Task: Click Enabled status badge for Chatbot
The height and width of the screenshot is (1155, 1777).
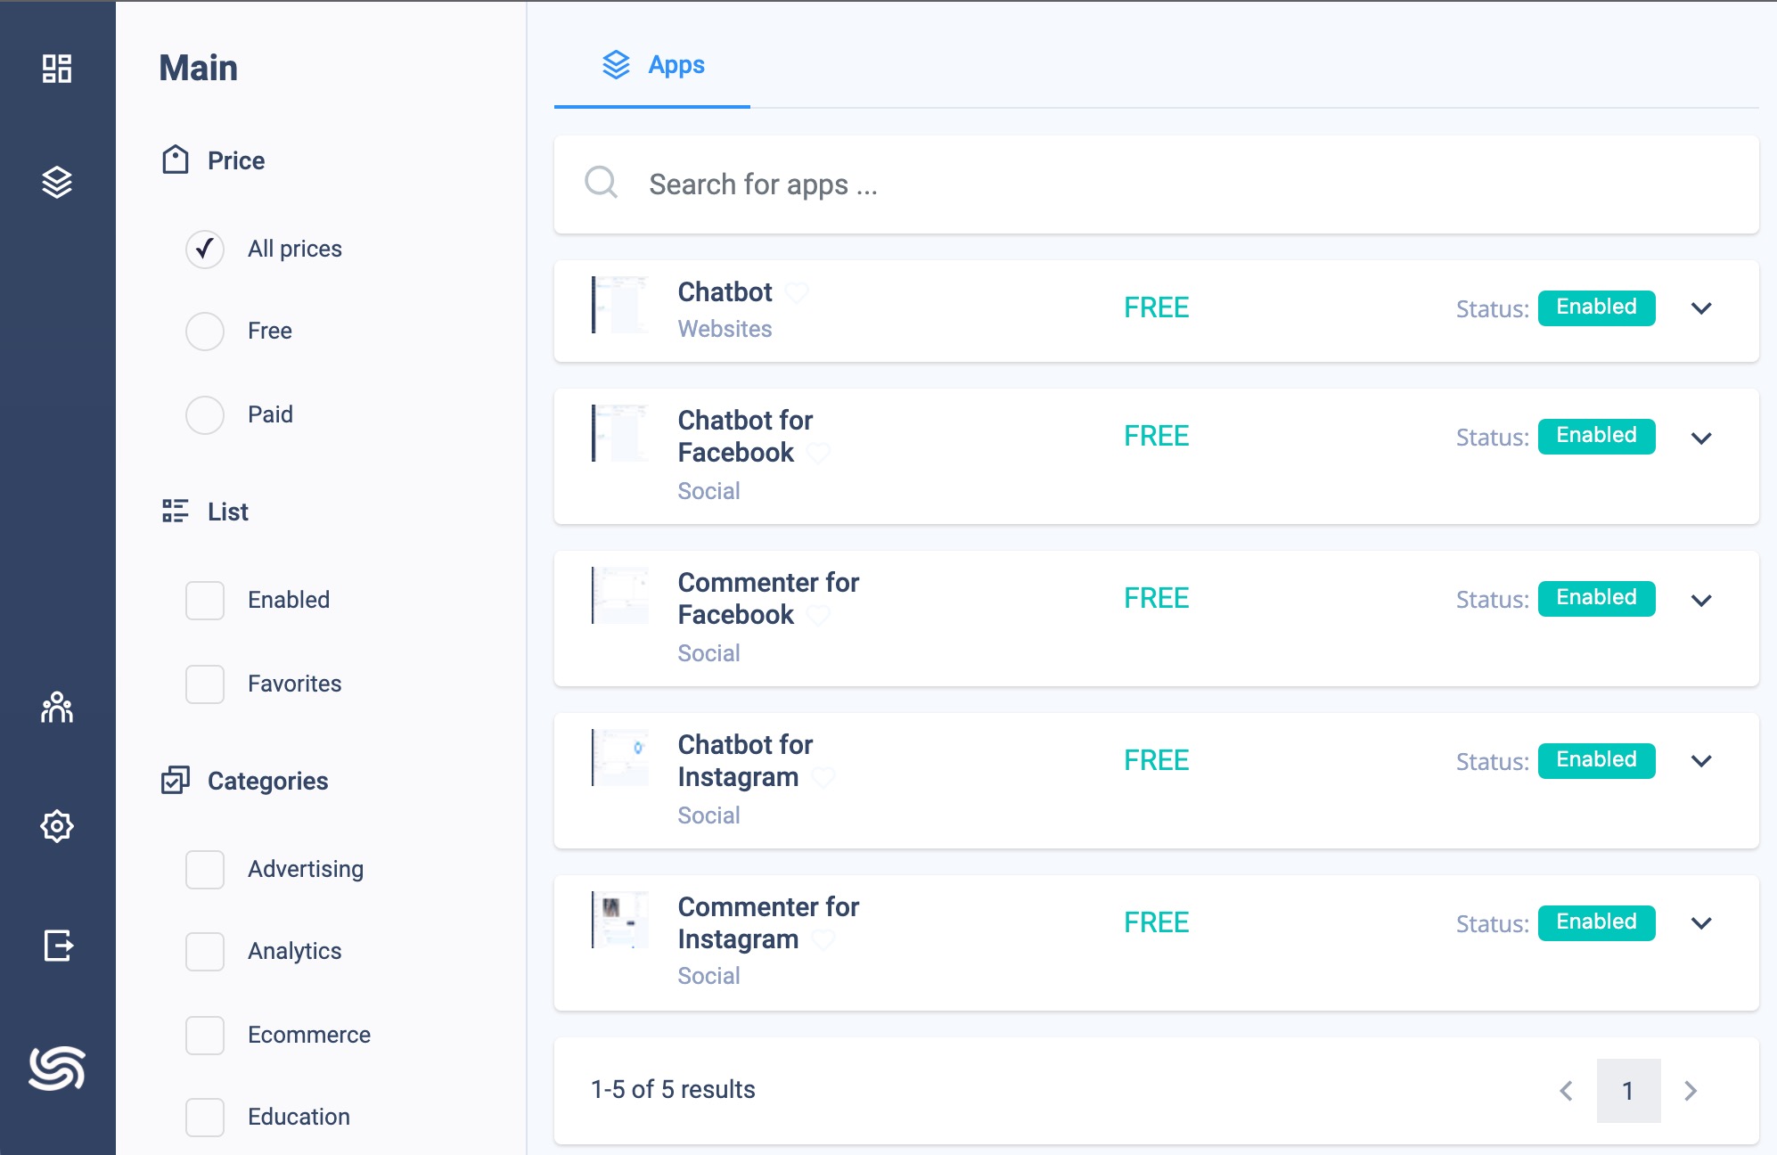Action: tap(1596, 307)
